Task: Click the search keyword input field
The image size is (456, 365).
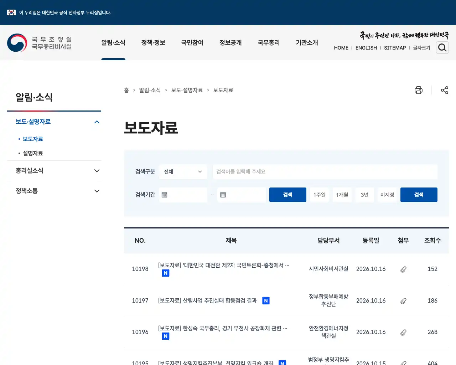Action: click(325, 171)
